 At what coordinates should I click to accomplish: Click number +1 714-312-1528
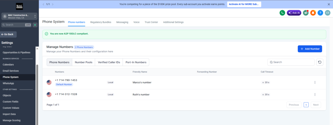(x=66, y=94)
